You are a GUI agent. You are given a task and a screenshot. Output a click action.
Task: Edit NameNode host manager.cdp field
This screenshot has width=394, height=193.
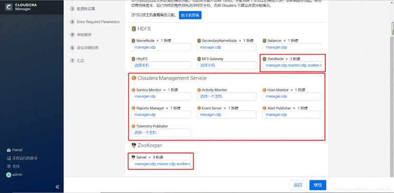coord(161,47)
